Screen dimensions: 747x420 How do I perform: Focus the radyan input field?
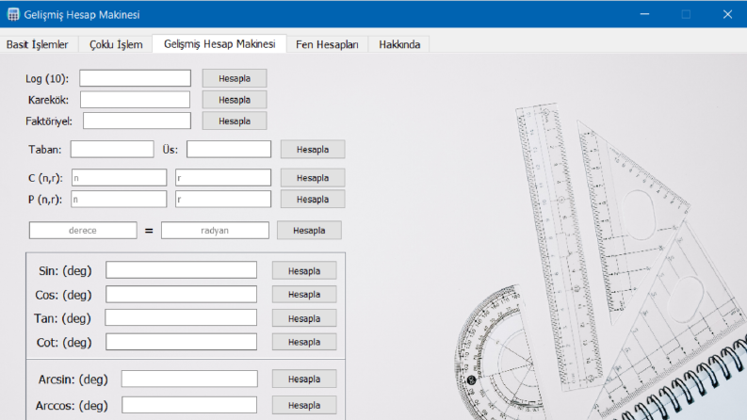pyautogui.click(x=215, y=230)
